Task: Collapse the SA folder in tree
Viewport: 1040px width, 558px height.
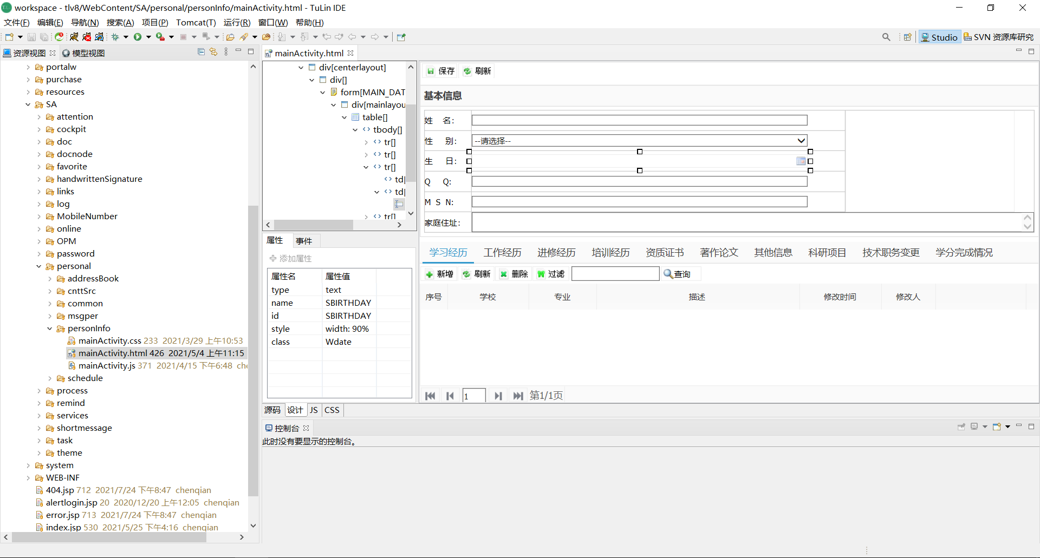Action: pos(28,104)
